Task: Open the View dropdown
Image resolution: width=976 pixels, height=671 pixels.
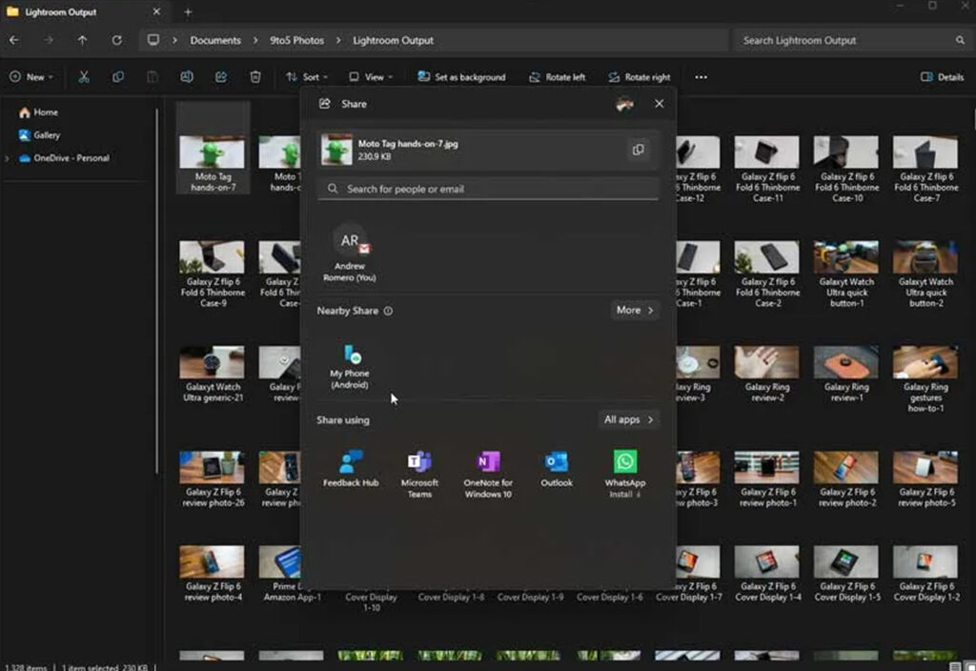Action: (371, 77)
